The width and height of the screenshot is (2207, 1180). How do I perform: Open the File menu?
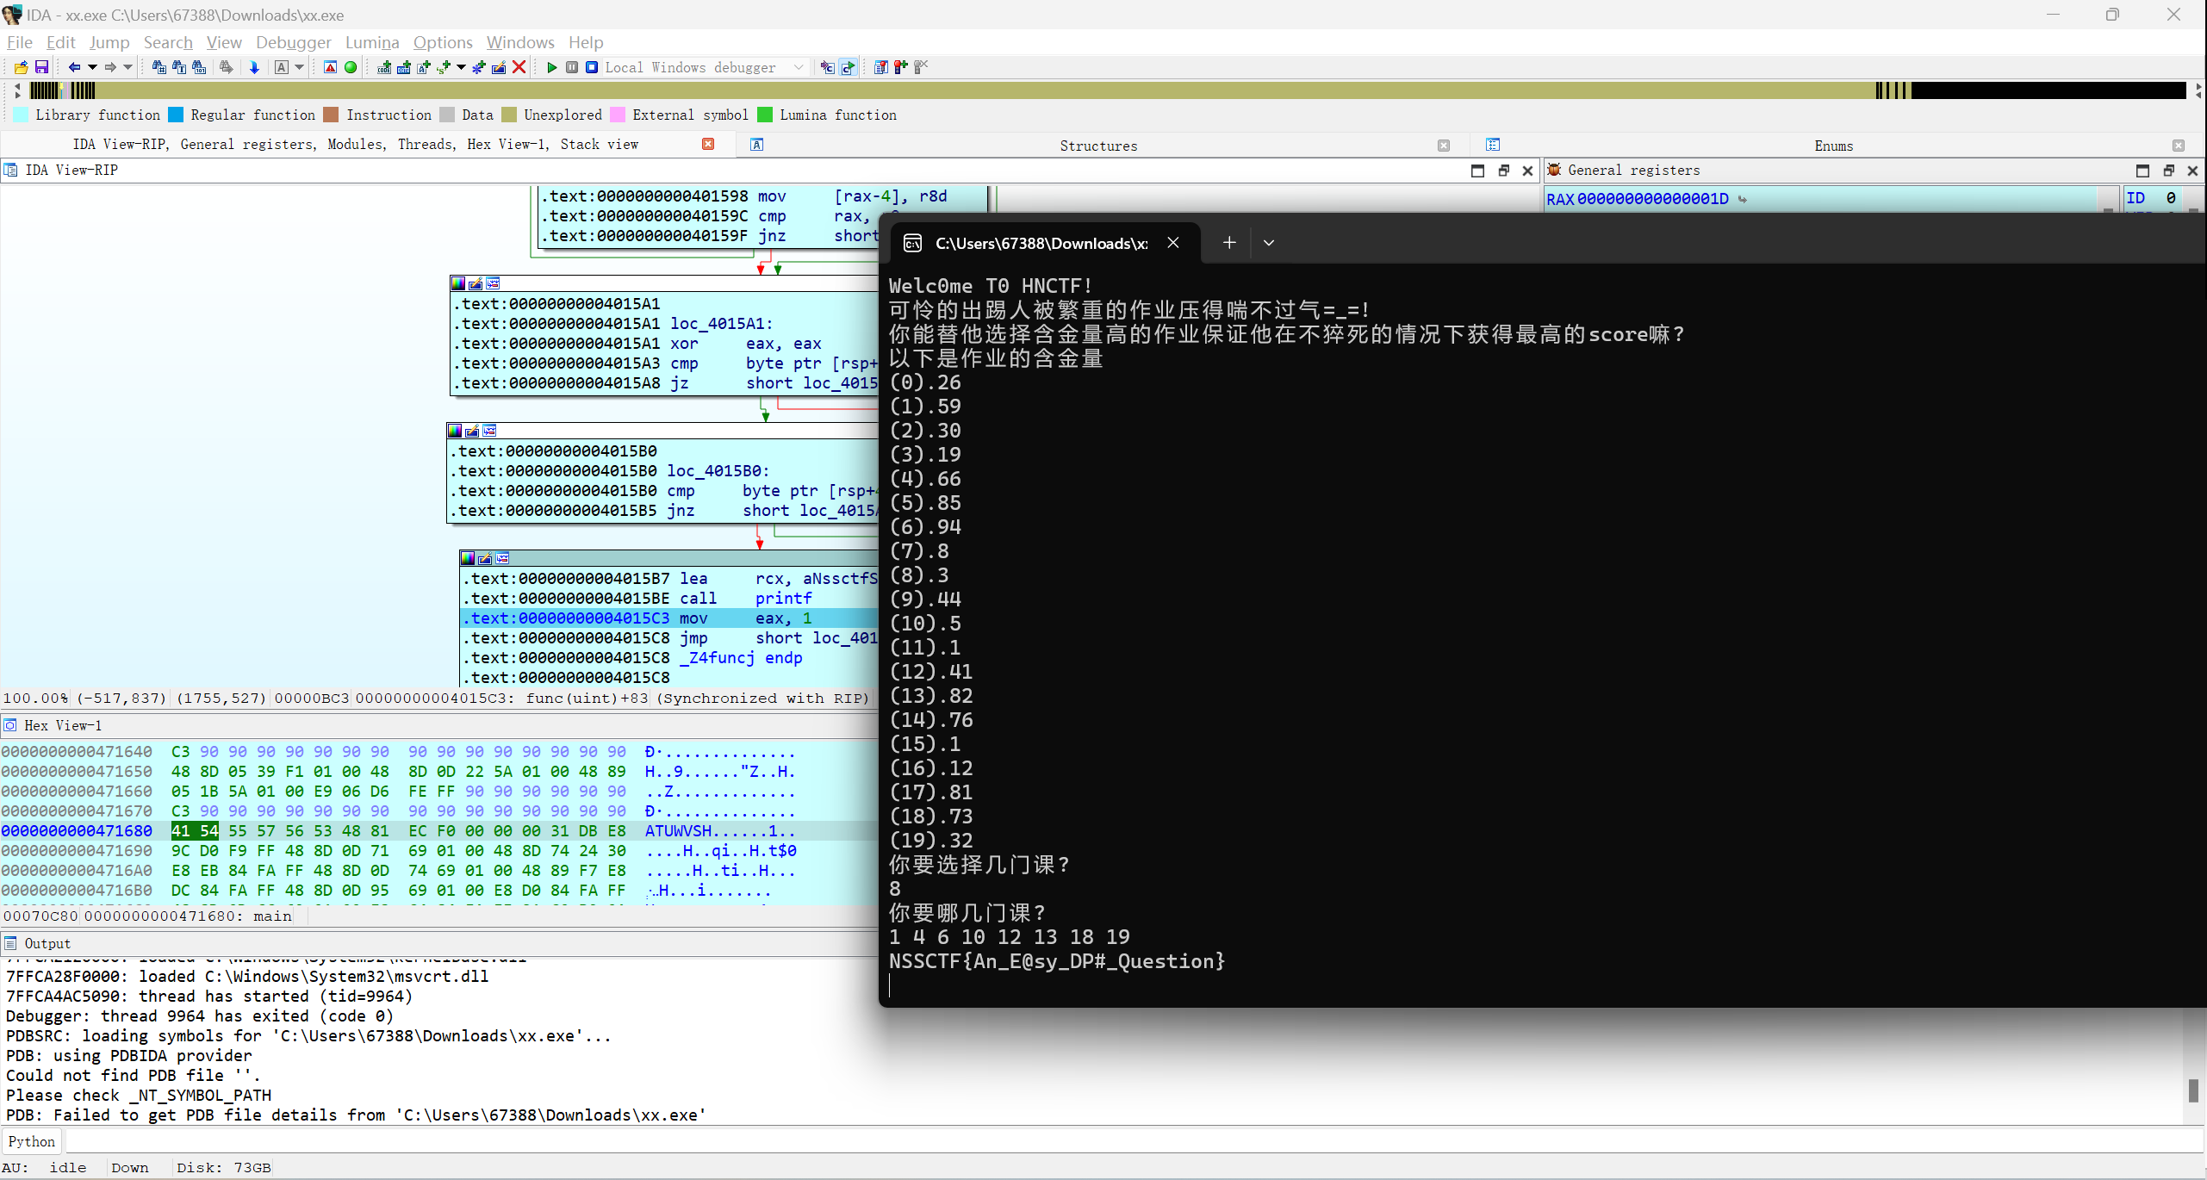[x=19, y=42]
